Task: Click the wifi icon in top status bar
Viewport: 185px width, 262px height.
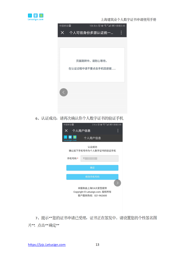Action: (x=105, y=26)
